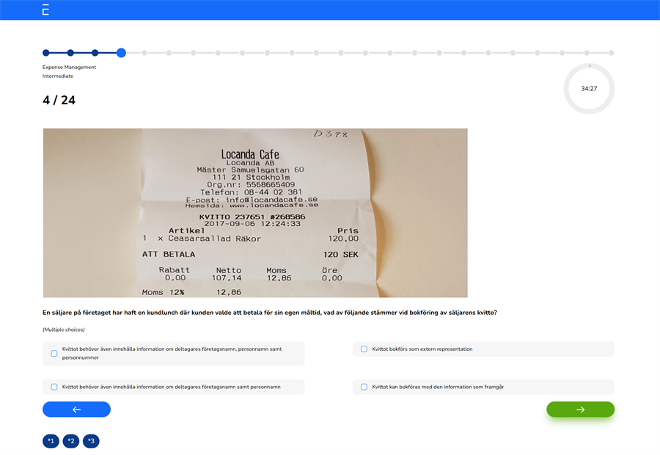Screen dimensions: 660x455
Task: Check "Kvittot bokförs som extern representation"
Action: point(363,349)
